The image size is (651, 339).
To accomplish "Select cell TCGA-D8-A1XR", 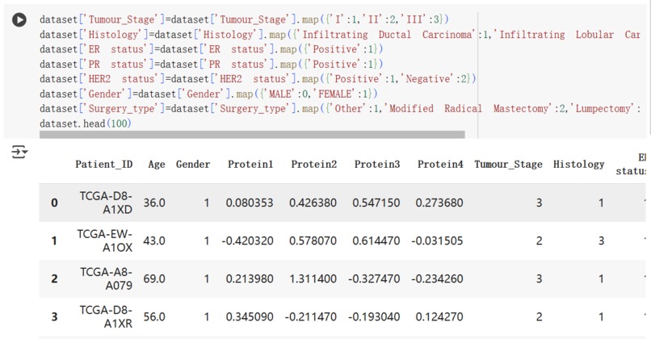I will 106,316.
